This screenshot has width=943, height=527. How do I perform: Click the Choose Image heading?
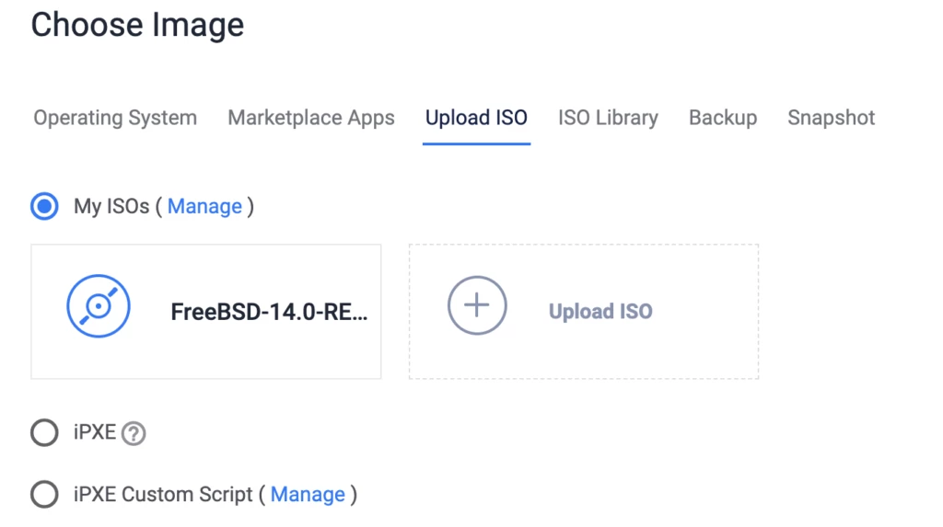[138, 24]
